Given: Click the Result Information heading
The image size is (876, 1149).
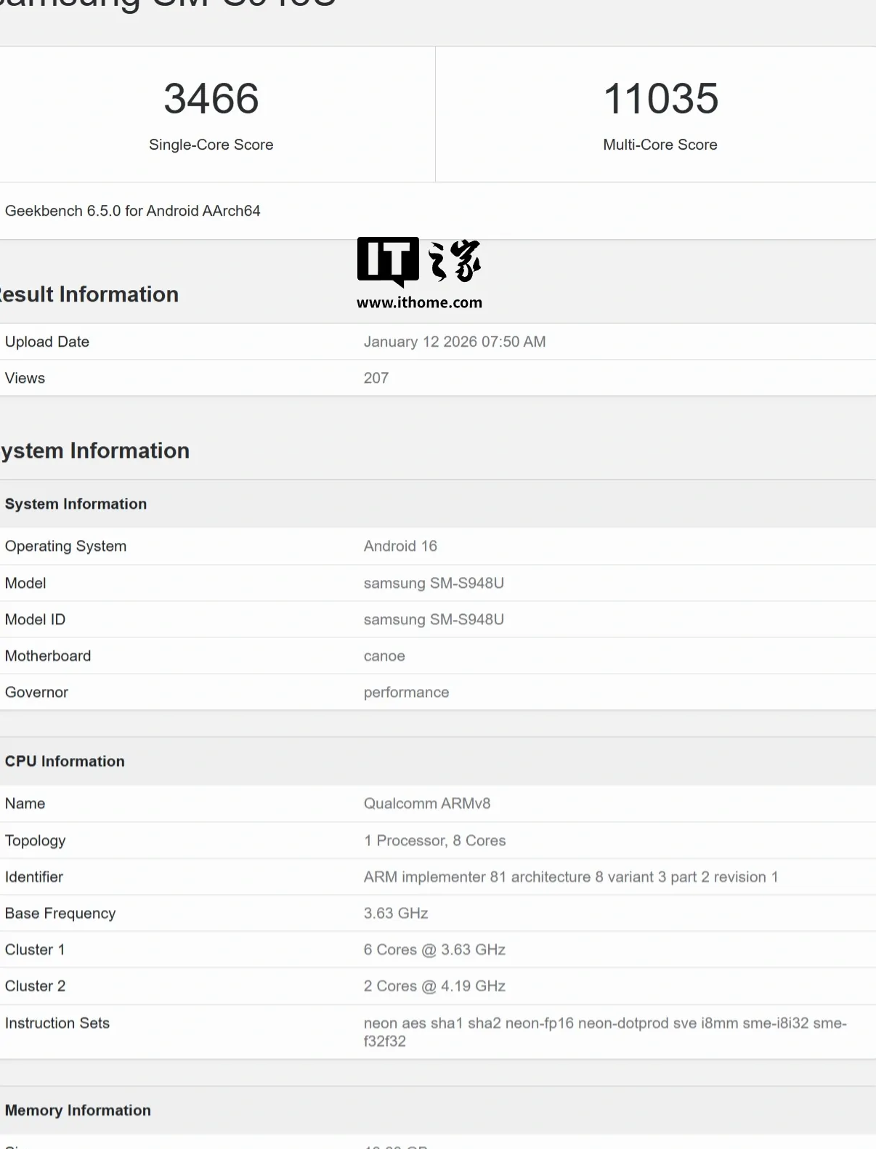Looking at the screenshot, I should coord(89,294).
